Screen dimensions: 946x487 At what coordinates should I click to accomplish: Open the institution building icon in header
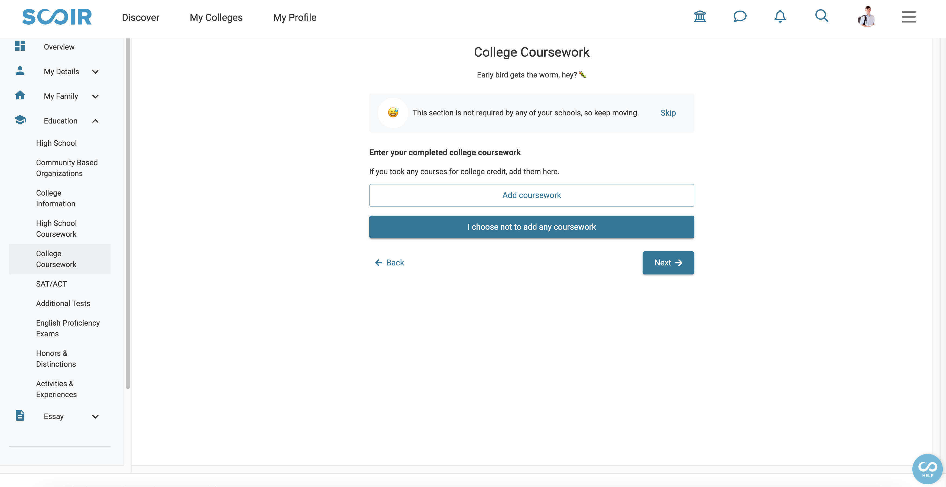tap(700, 17)
